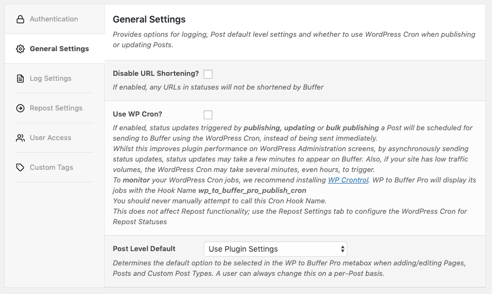Follow the WP Crontrol link
Viewport: 492px width, 294px height.
click(x=348, y=180)
